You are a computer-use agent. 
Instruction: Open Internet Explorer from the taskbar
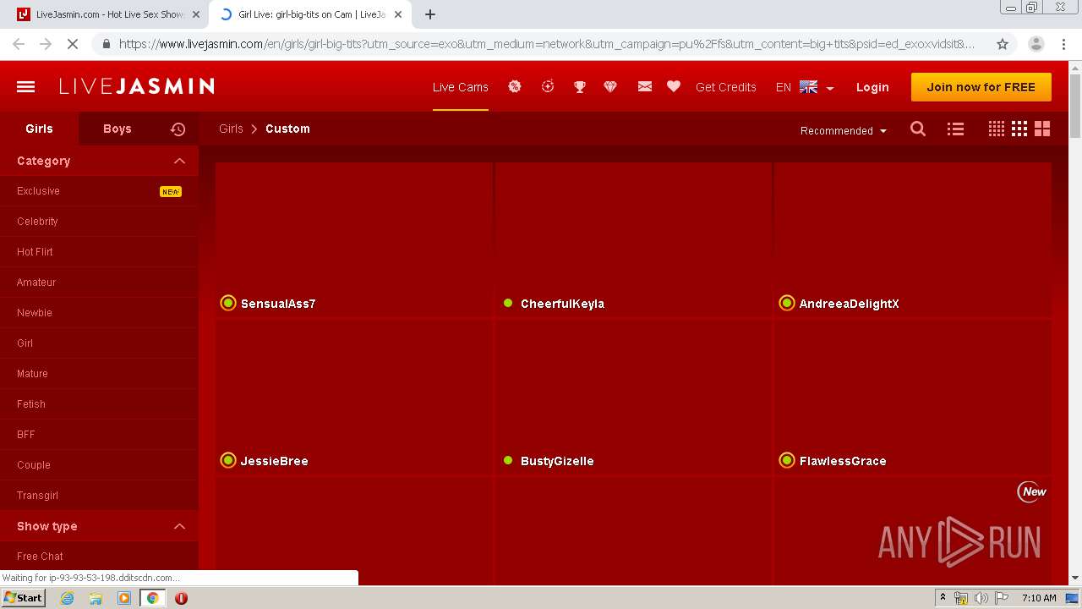[x=68, y=598]
